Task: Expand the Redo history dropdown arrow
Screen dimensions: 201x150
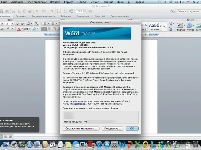Action: 47,11
